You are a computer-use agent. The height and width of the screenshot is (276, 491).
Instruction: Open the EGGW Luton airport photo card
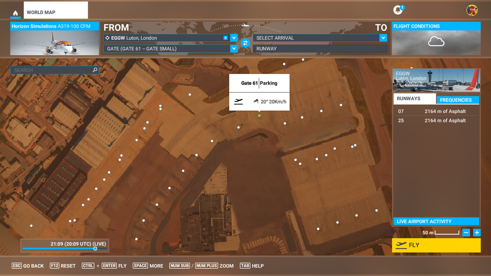(436, 80)
